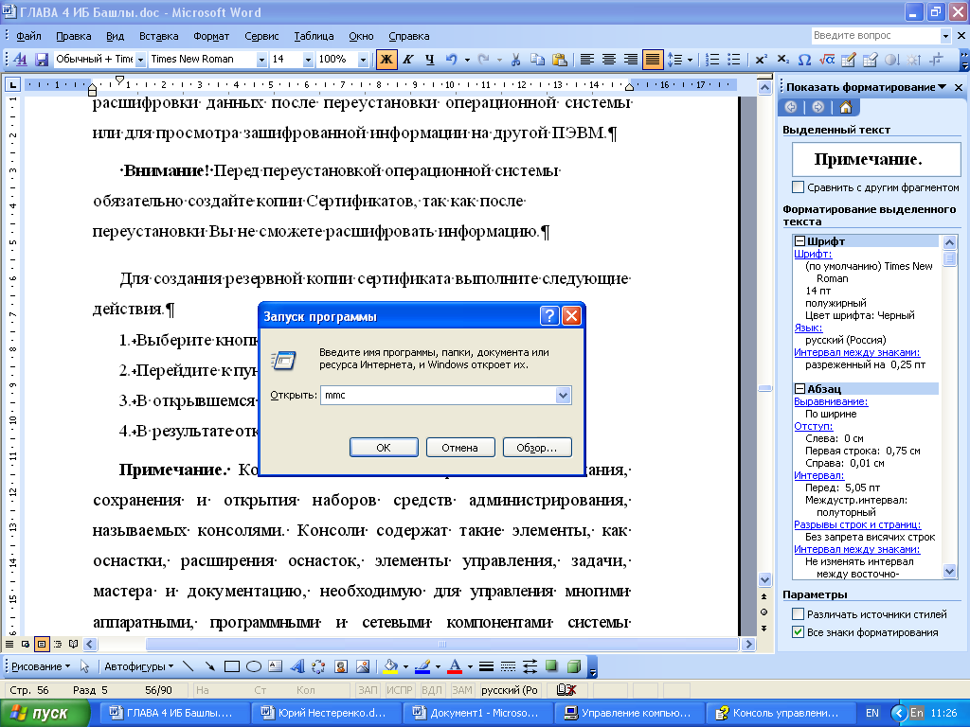Click the Обзор... browse button
Image resolution: width=970 pixels, height=727 pixels.
(537, 448)
